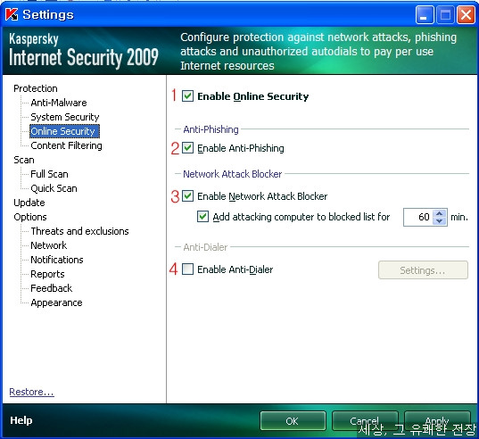This screenshot has width=479, height=439.
Task: Open Appearance options
Action: [56, 302]
